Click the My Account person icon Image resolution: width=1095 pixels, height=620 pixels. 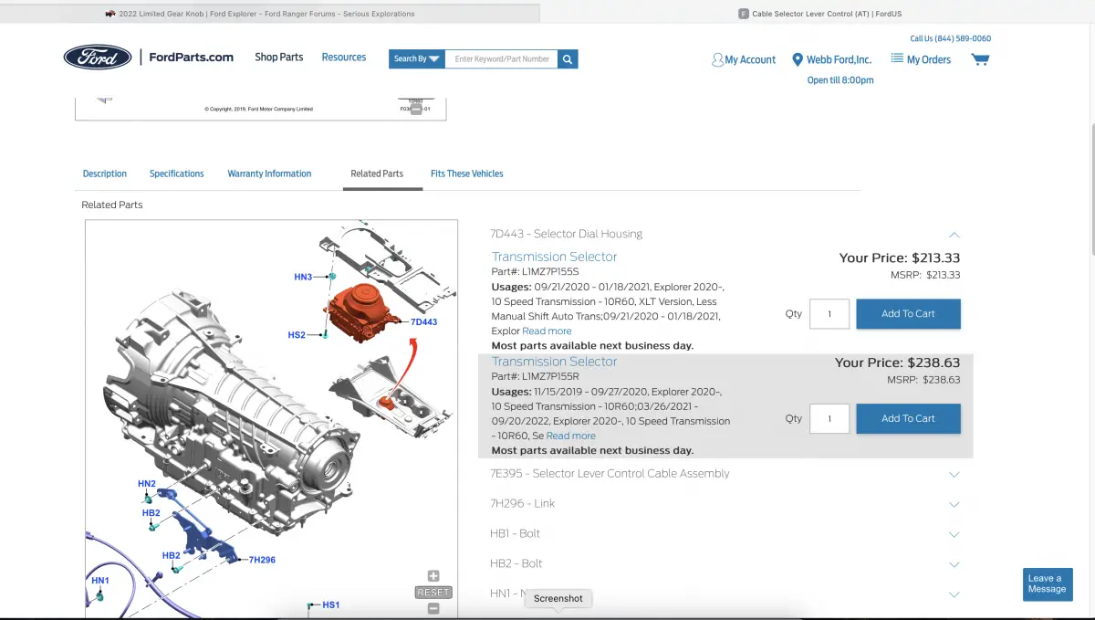pos(717,59)
